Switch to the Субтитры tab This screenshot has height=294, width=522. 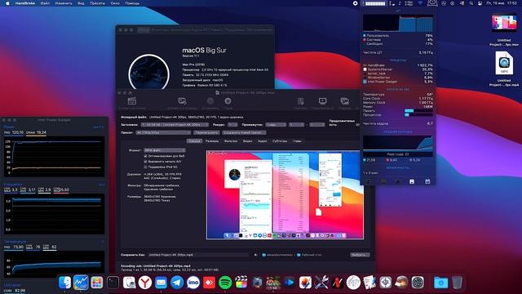(280, 141)
